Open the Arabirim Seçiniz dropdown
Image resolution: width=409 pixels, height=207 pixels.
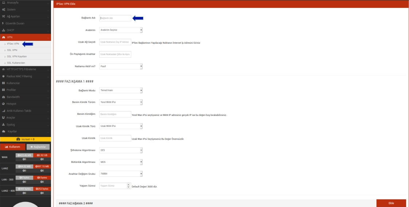tap(121, 30)
